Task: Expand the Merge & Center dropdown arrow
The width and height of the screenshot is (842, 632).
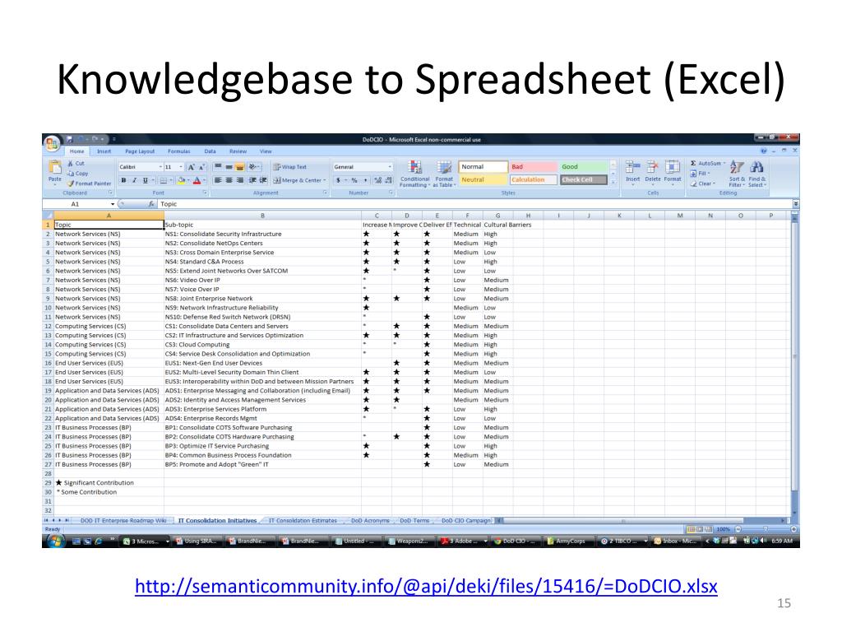Action: point(324,180)
